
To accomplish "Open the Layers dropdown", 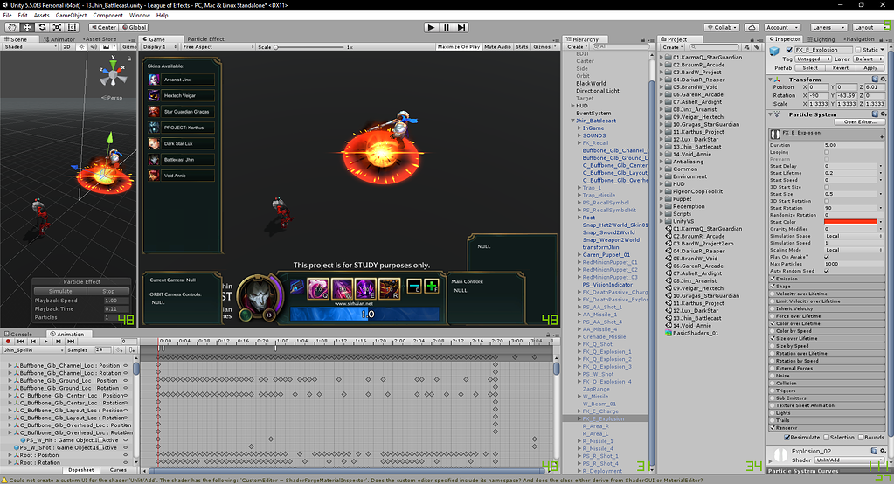I will point(828,27).
